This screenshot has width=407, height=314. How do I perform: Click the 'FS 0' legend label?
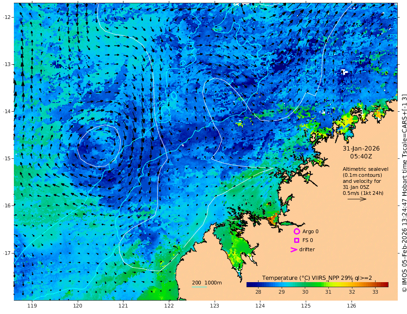coord(308,241)
